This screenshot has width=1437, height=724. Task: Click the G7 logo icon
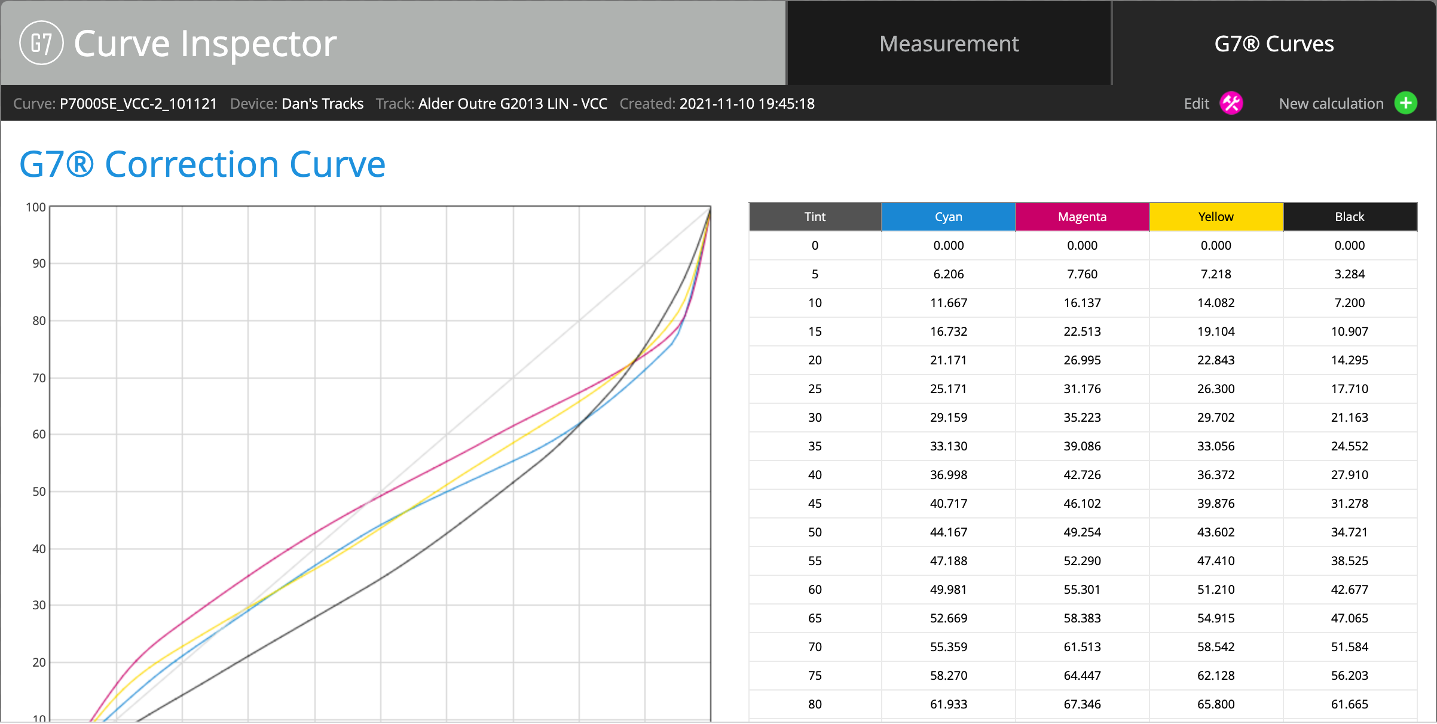tap(41, 43)
